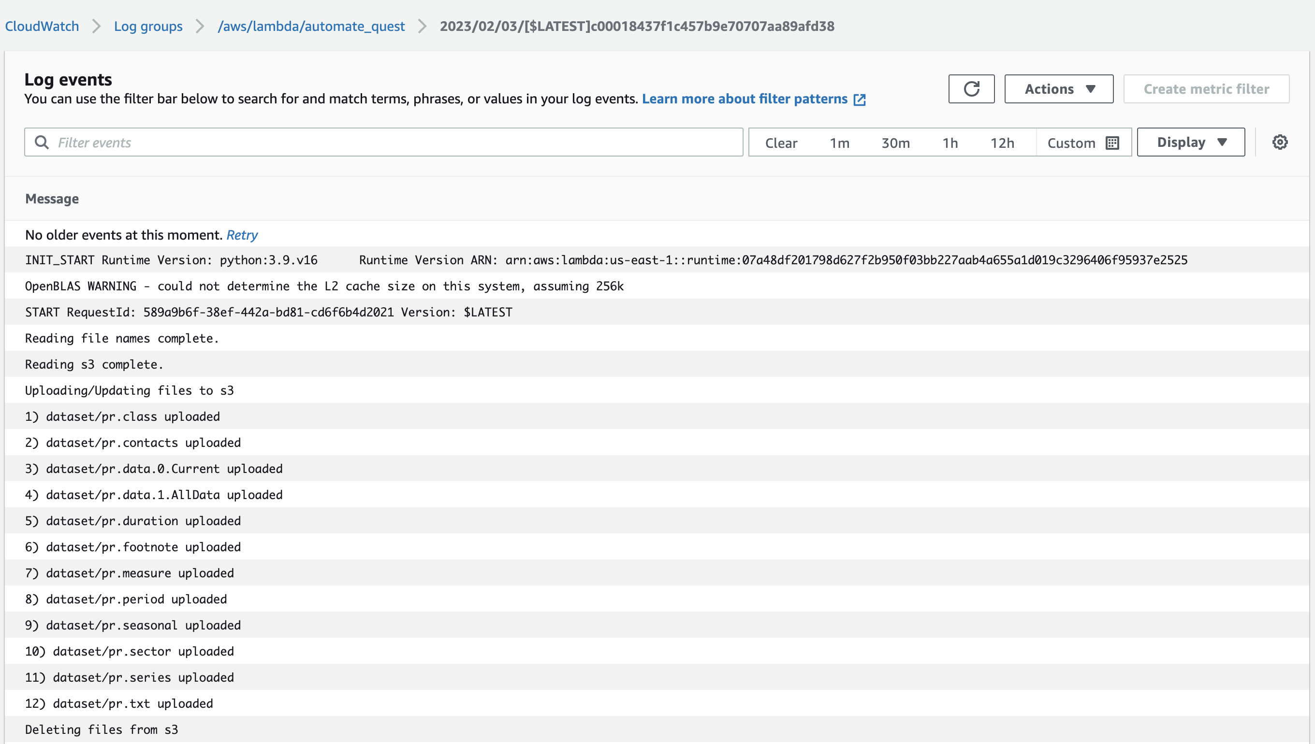Screen dimensions: 1315x744
Task: Open Learn more about filter patterns link
Action: (x=745, y=99)
